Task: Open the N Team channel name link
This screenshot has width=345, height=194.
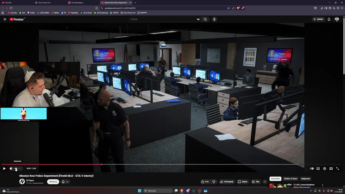Action: tap(30, 181)
